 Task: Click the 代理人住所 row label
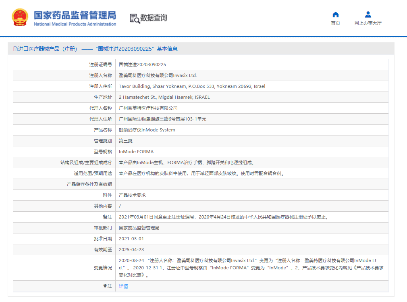[101, 119]
